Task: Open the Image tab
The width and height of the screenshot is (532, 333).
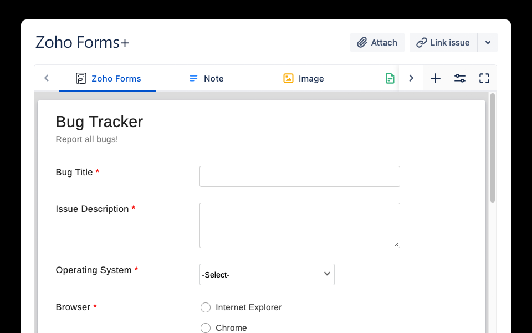Action: (303, 78)
